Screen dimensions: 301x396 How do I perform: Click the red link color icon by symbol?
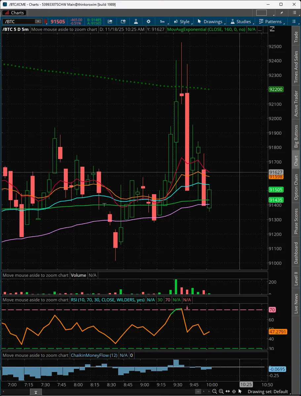click(x=46, y=21)
